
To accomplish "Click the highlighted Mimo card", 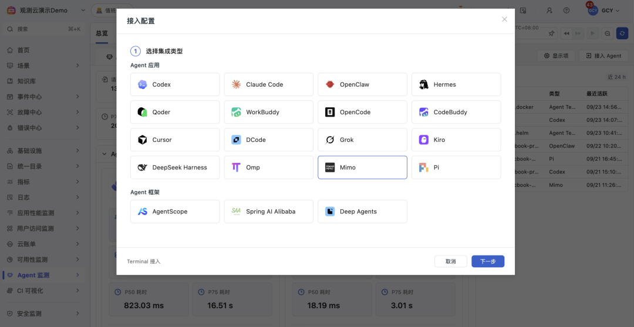I will (x=362, y=167).
